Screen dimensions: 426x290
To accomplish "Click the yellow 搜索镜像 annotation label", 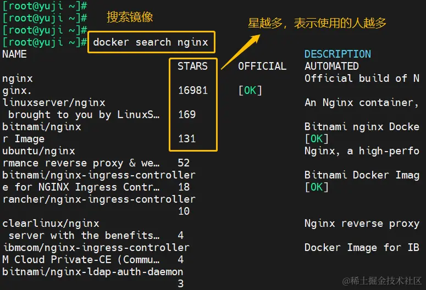I will pyautogui.click(x=130, y=18).
